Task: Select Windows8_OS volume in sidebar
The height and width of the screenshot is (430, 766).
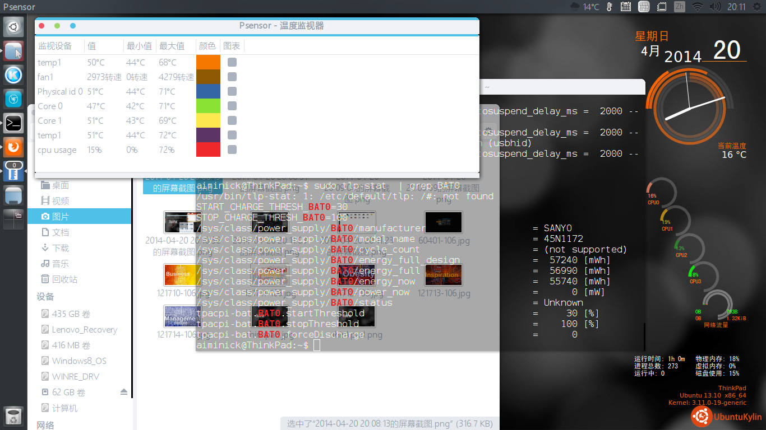Action: (x=79, y=361)
